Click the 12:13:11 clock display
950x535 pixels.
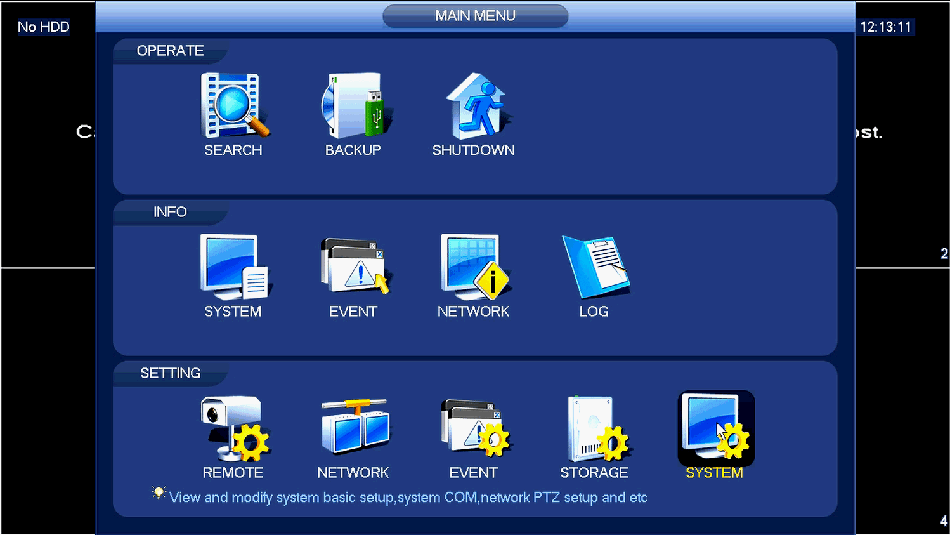tap(885, 27)
